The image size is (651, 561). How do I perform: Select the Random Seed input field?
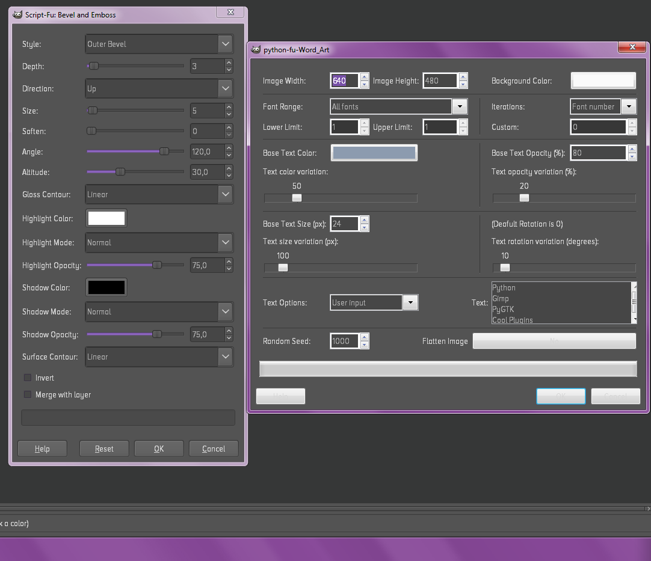(345, 341)
